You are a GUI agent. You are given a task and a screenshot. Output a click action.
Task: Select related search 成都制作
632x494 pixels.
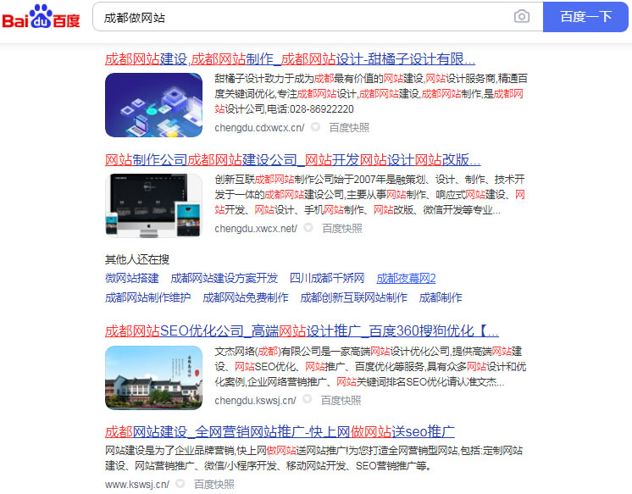[441, 297]
